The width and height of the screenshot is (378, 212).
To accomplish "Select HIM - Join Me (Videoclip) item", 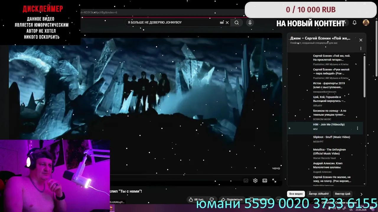I will 325,128.
